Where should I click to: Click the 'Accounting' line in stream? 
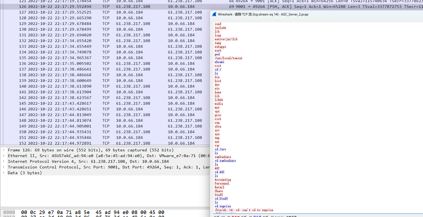223,180
